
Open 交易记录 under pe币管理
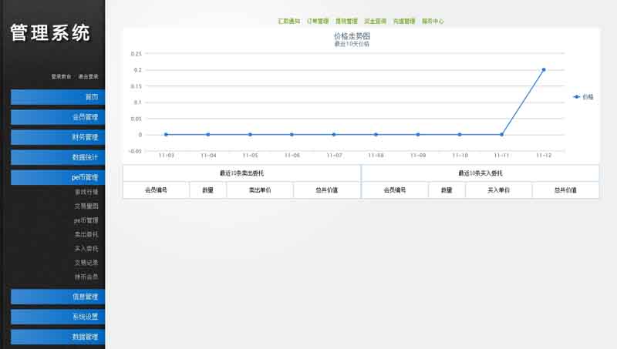(x=86, y=262)
